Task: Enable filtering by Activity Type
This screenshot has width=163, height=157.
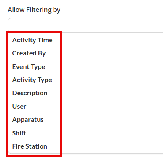Action: click(x=32, y=80)
